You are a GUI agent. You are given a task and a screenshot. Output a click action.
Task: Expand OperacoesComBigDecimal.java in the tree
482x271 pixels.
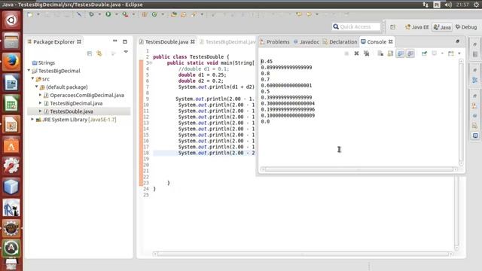tap(40, 95)
